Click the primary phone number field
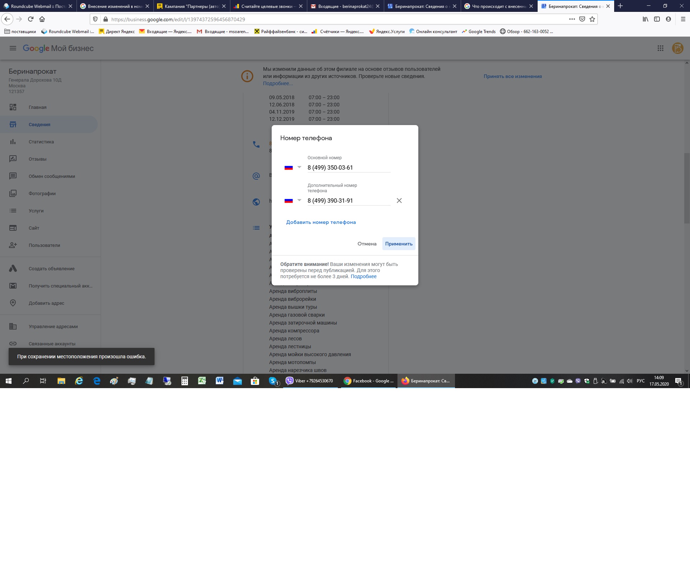 [349, 167]
